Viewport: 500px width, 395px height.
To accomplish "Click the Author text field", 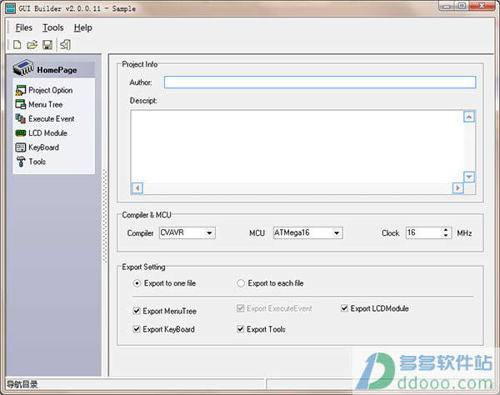I will (x=320, y=82).
